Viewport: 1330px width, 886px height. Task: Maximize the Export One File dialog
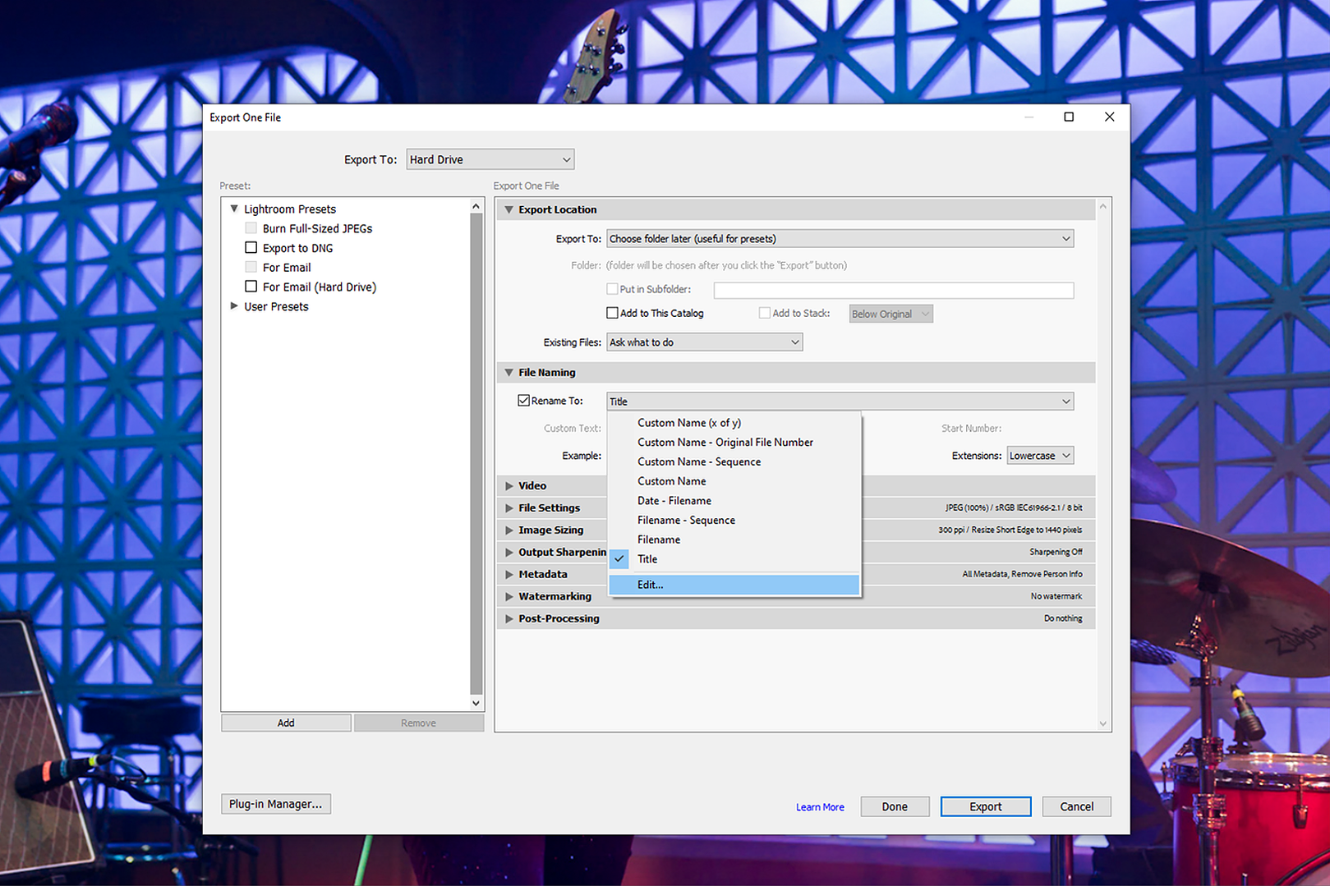1069,117
